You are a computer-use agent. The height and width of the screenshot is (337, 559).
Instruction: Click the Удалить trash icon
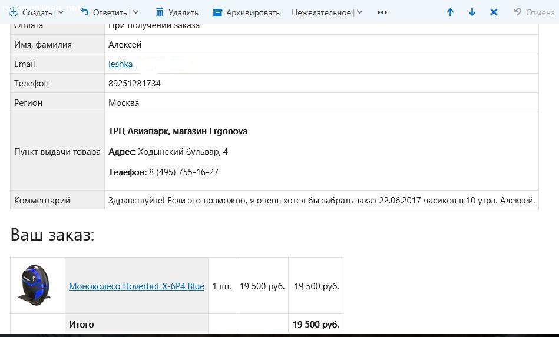tap(160, 12)
